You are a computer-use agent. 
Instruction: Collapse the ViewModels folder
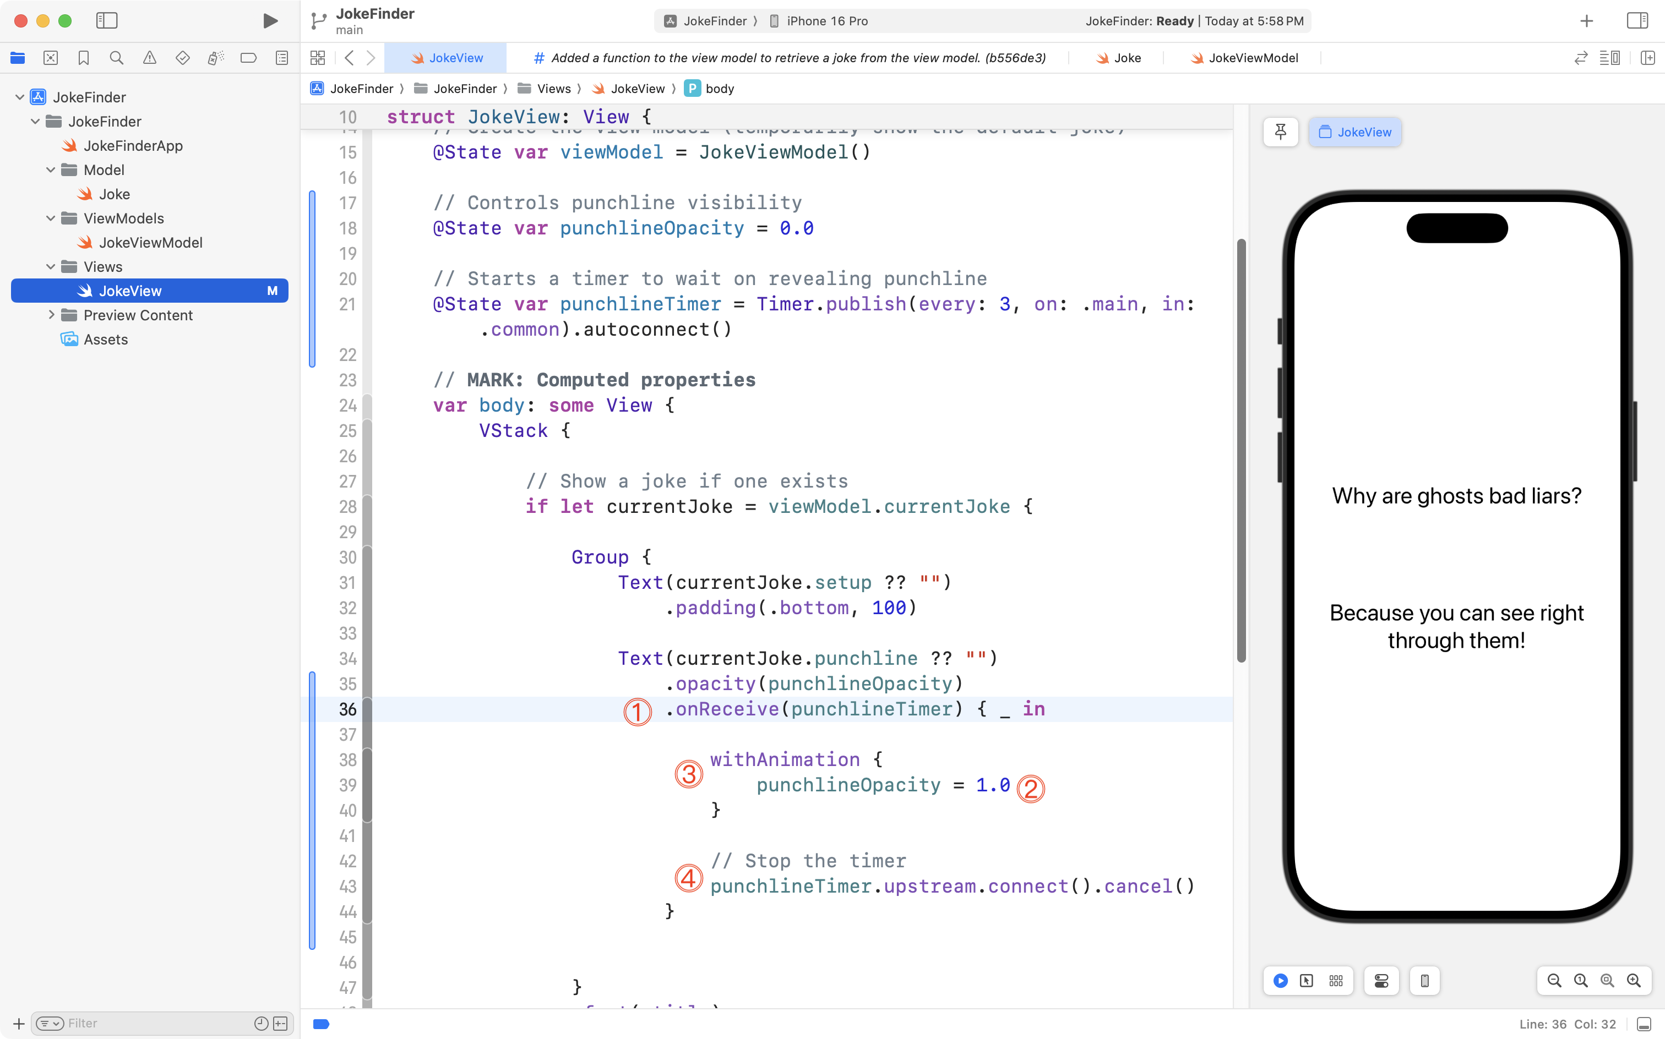(50, 218)
